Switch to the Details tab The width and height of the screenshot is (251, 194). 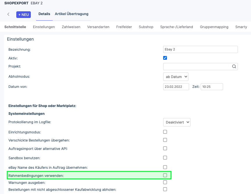[x=44, y=14]
